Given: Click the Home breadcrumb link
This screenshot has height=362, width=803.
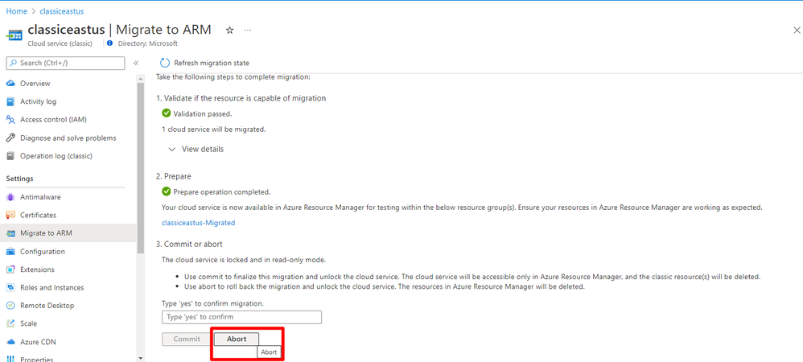Looking at the screenshot, I should (16, 11).
